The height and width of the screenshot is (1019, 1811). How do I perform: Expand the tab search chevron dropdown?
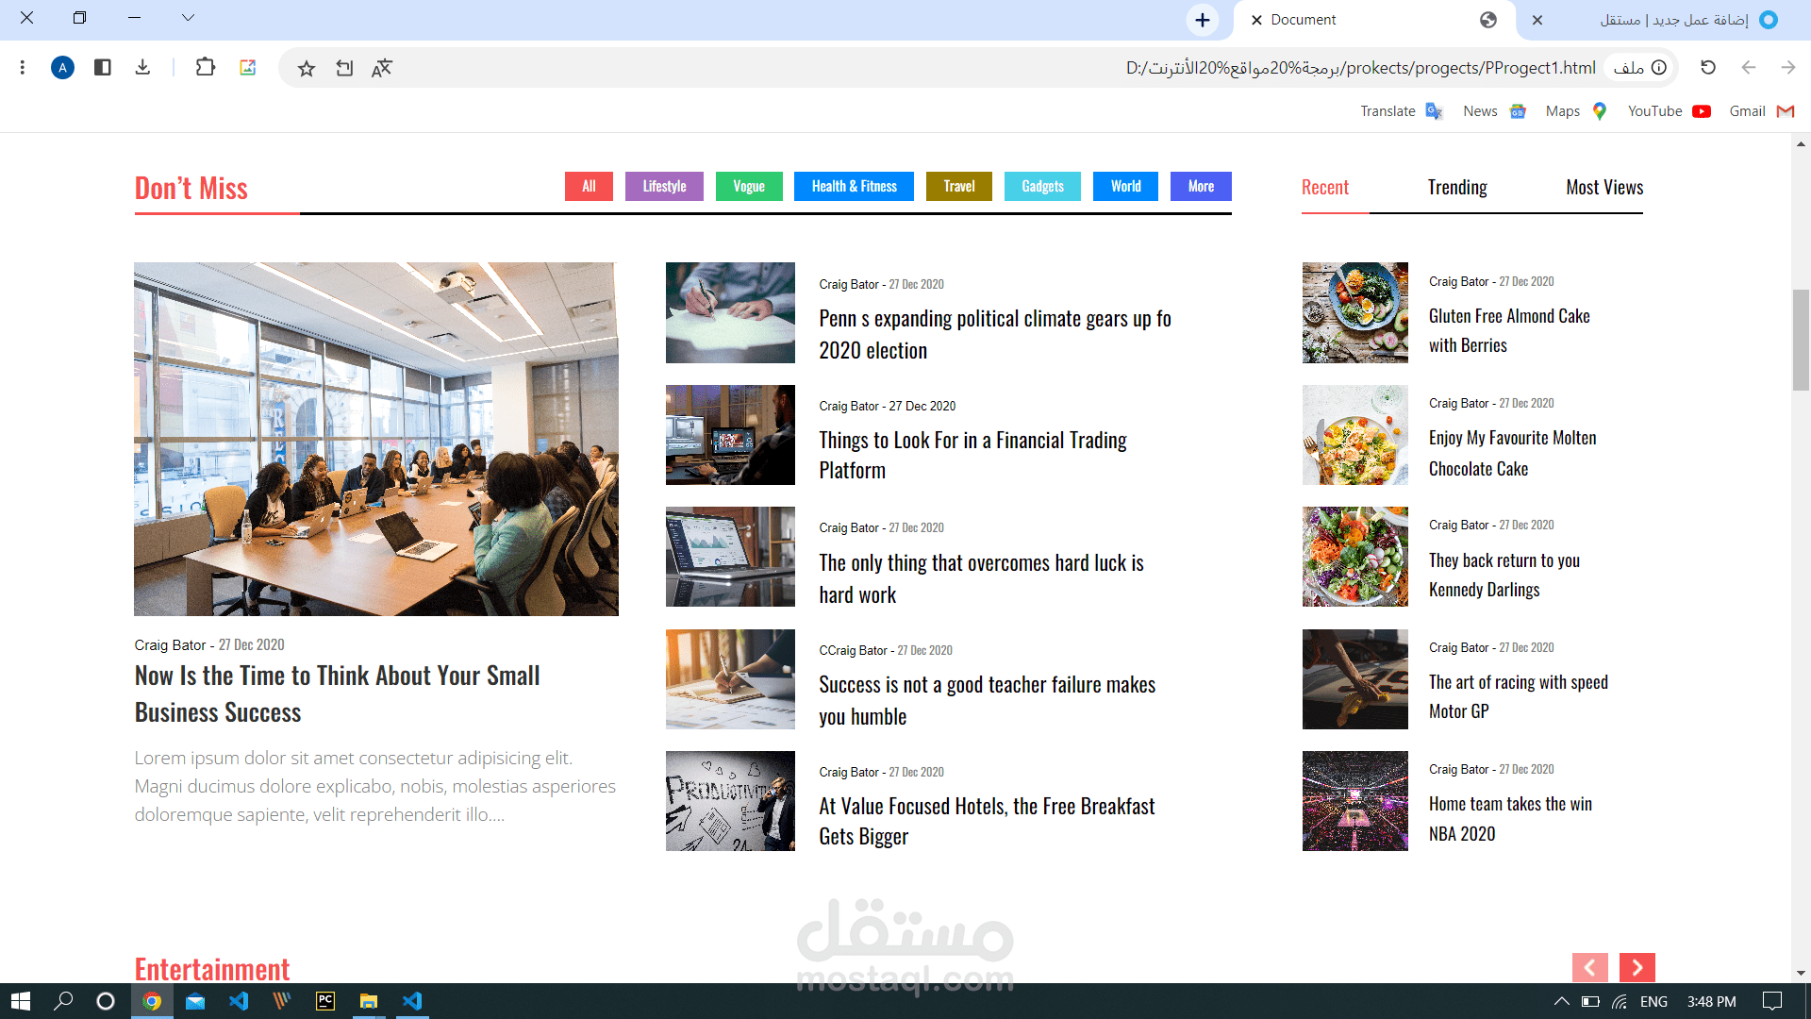coord(188,18)
